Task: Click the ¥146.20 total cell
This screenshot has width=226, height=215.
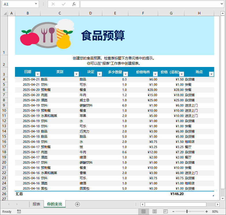Action: coord(171,194)
